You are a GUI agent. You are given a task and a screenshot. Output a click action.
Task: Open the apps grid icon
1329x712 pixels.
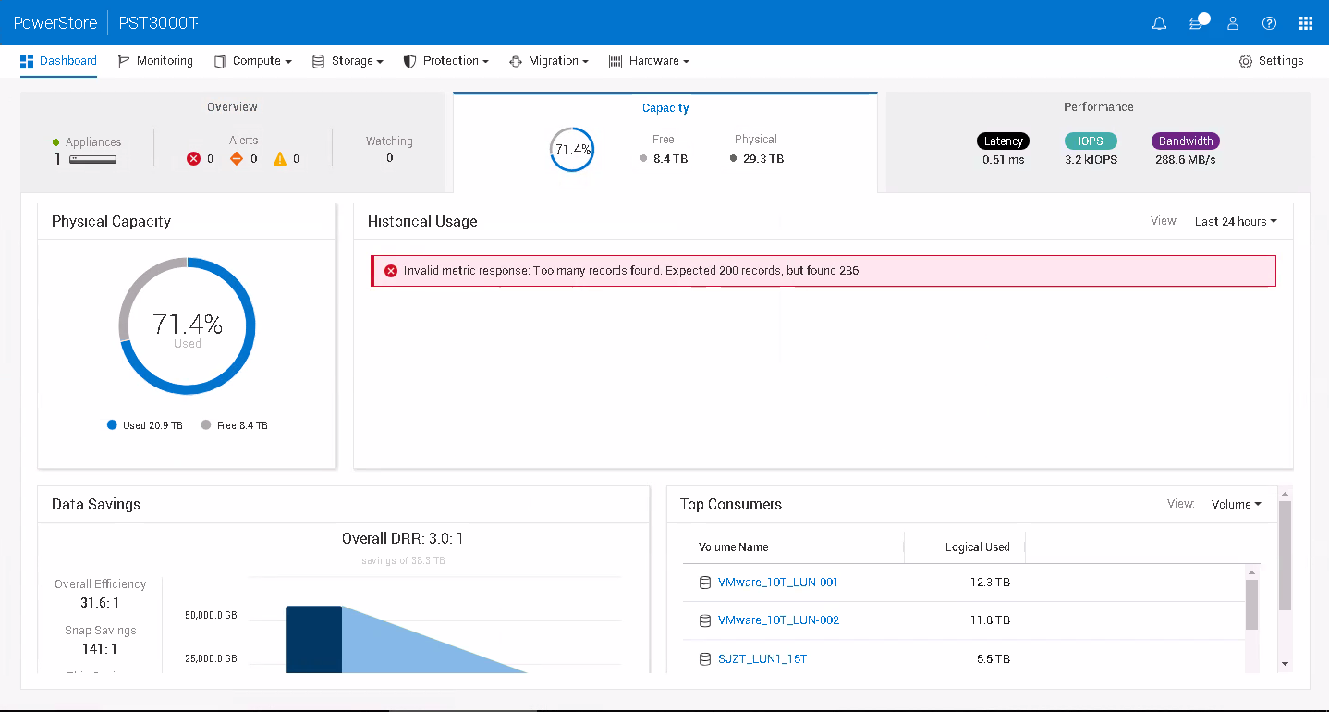pos(1305,23)
